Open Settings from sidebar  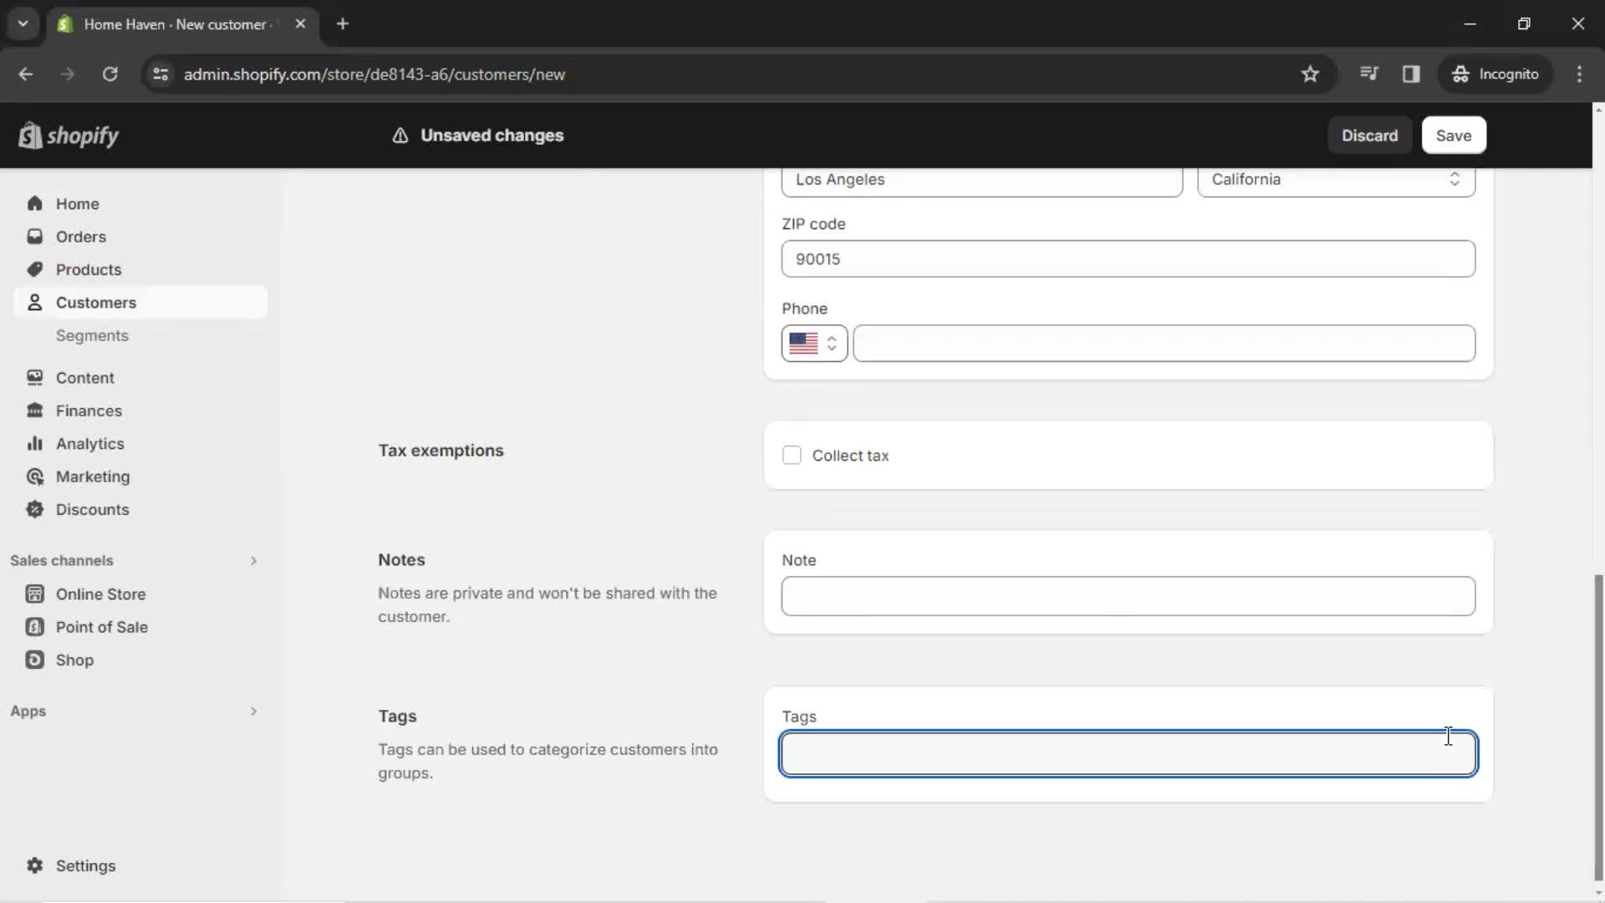point(85,865)
